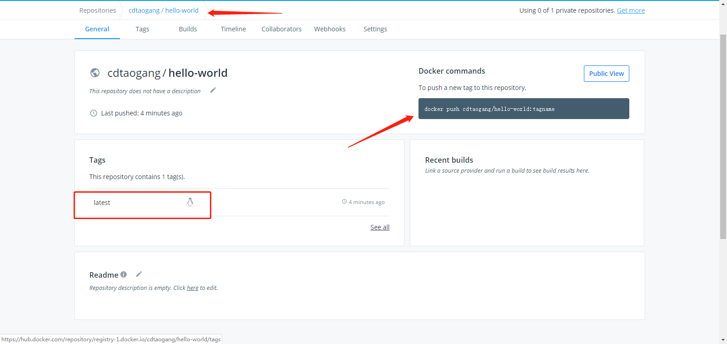Screen dimensions: 727x344
Task: Edit the Readme using pencil icon
Action: 139,274
